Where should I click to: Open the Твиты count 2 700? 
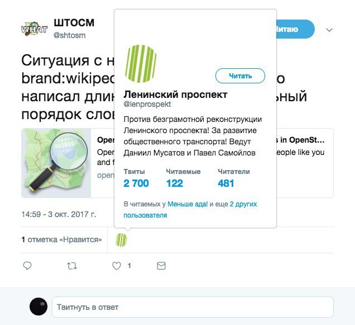pos(136,183)
